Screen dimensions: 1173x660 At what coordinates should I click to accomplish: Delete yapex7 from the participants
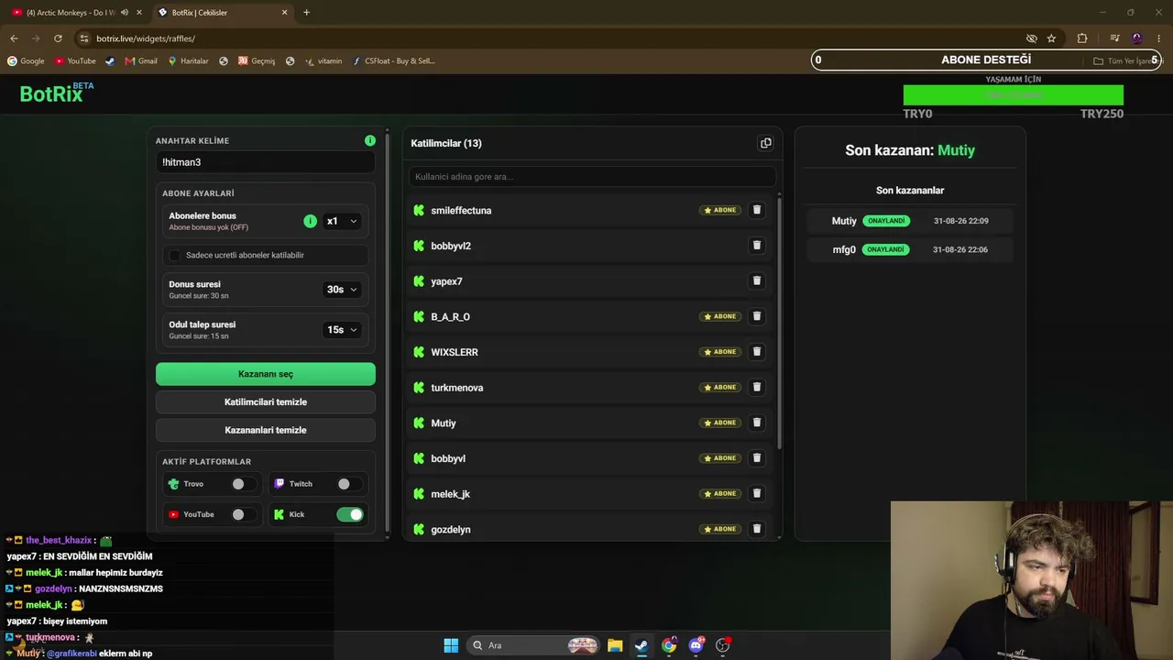pyautogui.click(x=757, y=280)
